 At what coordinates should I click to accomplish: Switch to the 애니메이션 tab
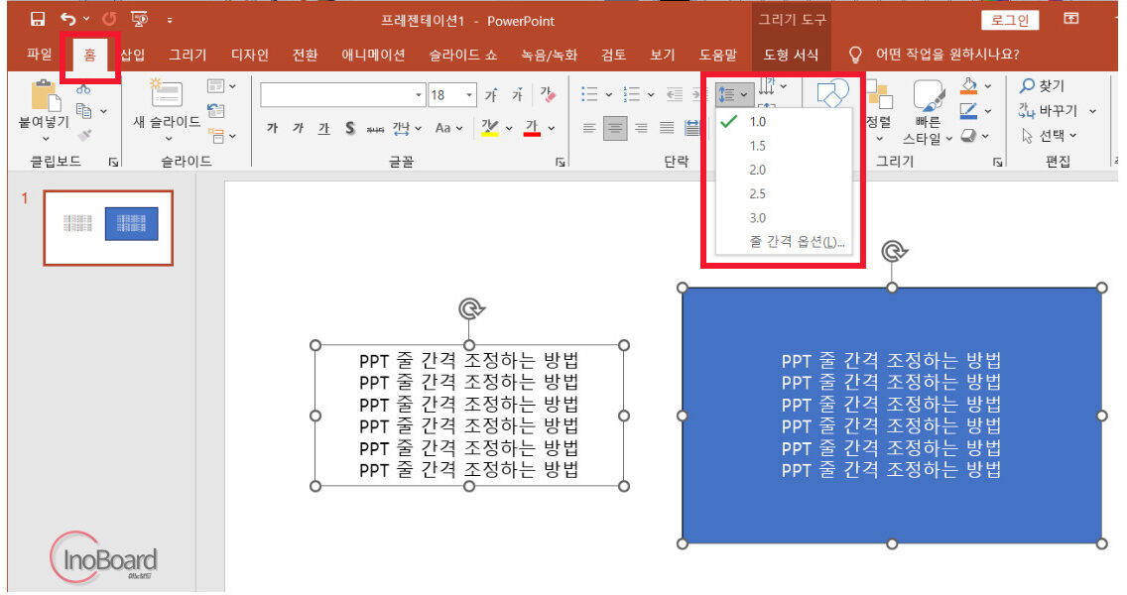pos(373,54)
